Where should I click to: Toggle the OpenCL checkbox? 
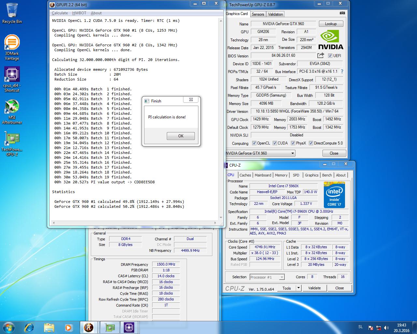(254, 143)
